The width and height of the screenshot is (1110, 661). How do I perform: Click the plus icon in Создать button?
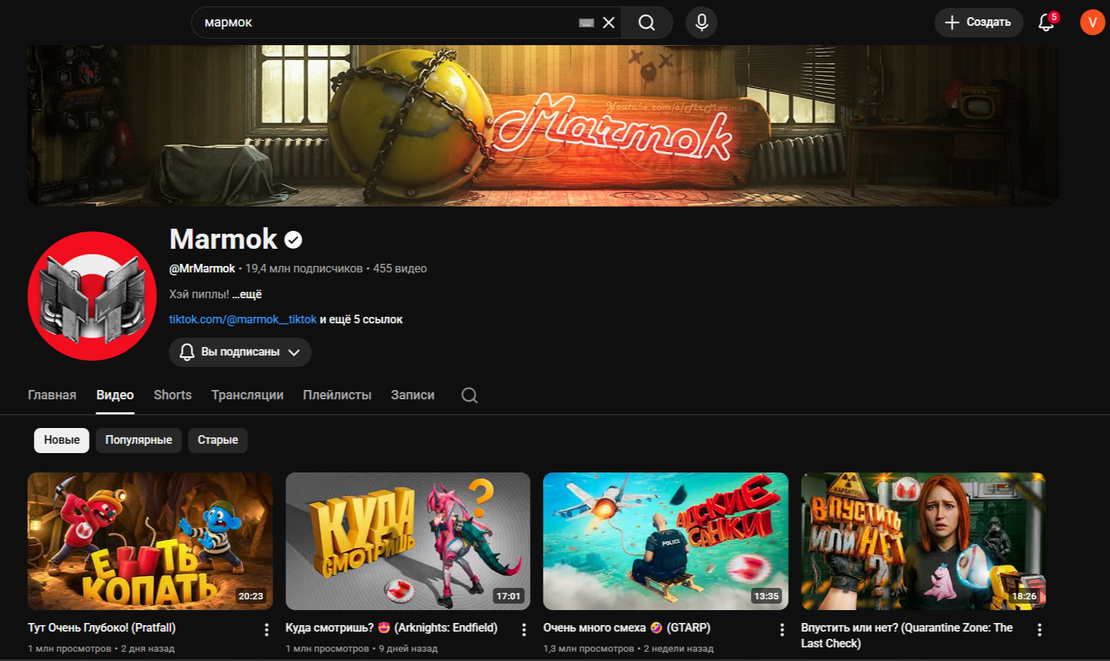tap(952, 22)
